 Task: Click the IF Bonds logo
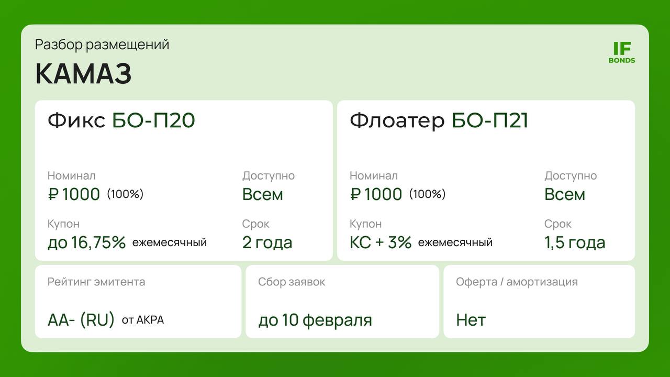622,53
